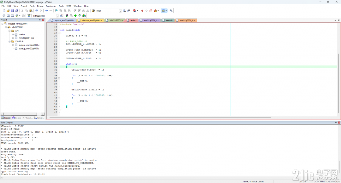The height and width of the screenshot is (183, 341).
Task: Open the window layout dropdown arrow
Action: (x=166, y=11)
